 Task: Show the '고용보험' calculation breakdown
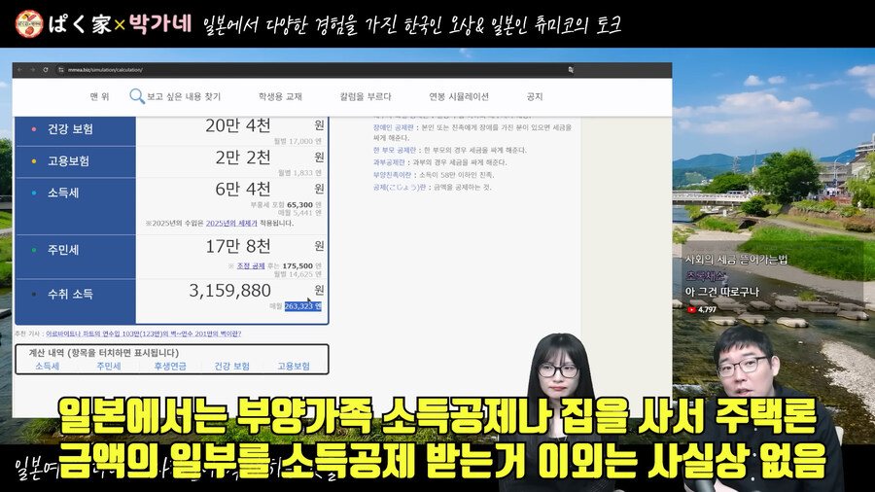294,366
